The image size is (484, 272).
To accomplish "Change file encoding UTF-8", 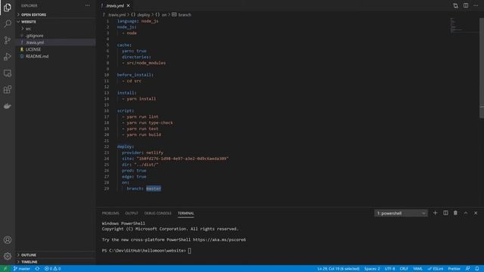I will point(389,269).
